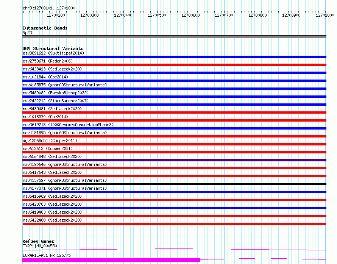Select the purple bar under nsv6564848
Viewport: 337px width, 264px height.
[174, 160]
